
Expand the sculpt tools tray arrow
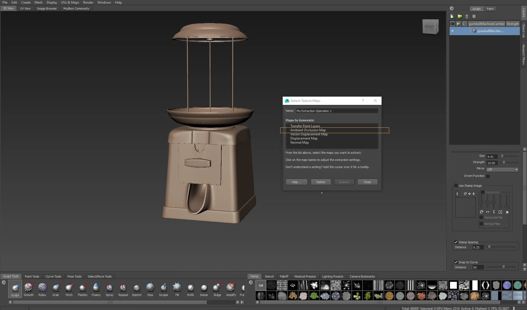(4, 282)
